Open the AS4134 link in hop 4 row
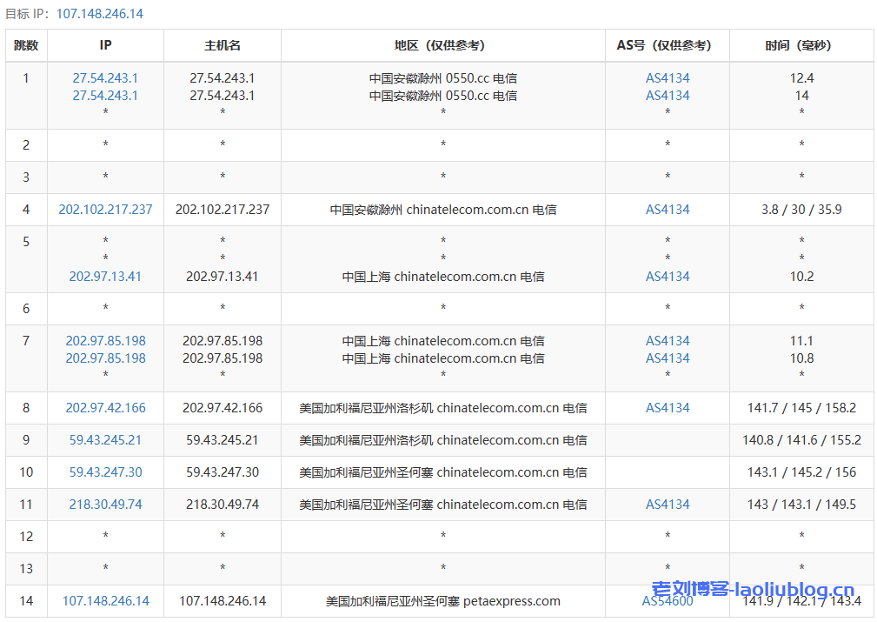This screenshot has width=877, height=622. pyautogui.click(x=668, y=210)
